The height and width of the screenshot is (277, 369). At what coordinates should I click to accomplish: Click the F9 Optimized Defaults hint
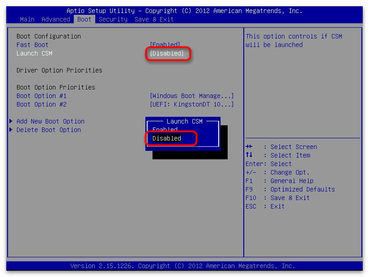point(290,189)
